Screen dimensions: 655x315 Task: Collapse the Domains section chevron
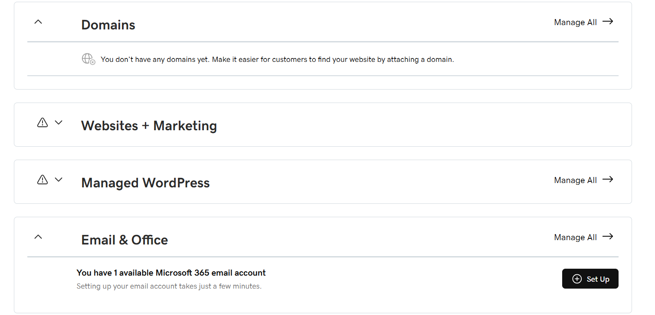coord(38,22)
